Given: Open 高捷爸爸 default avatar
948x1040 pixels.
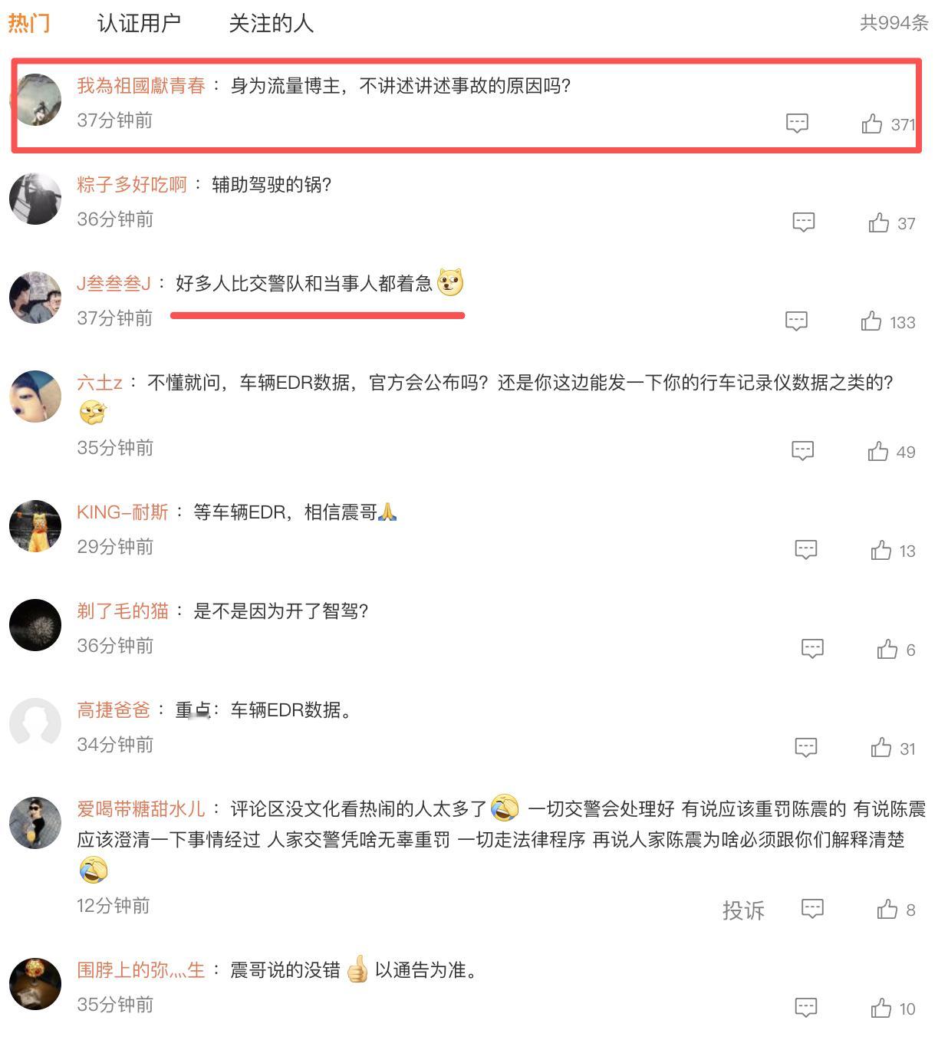Looking at the screenshot, I should click(35, 724).
